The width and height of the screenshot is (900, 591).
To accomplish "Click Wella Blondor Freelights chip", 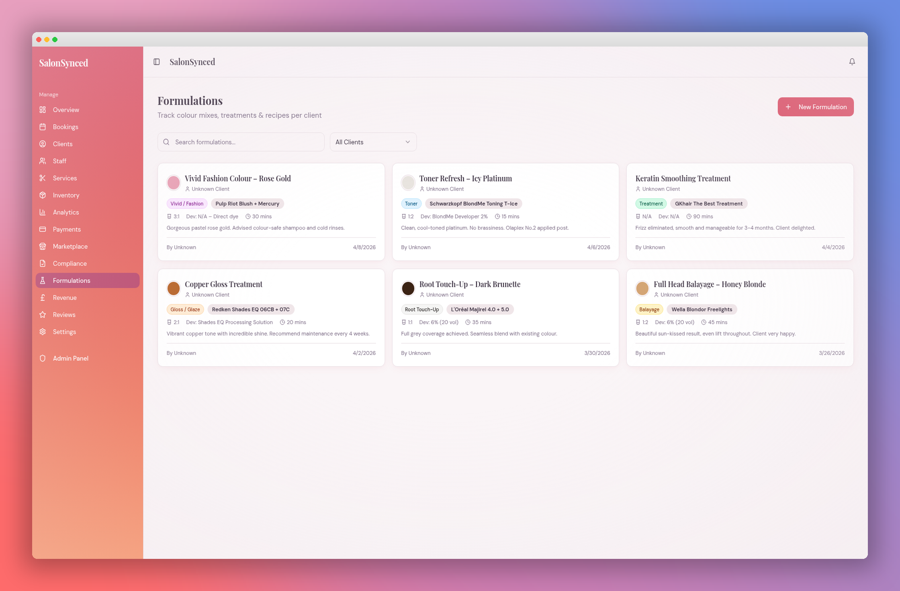I will pos(702,310).
